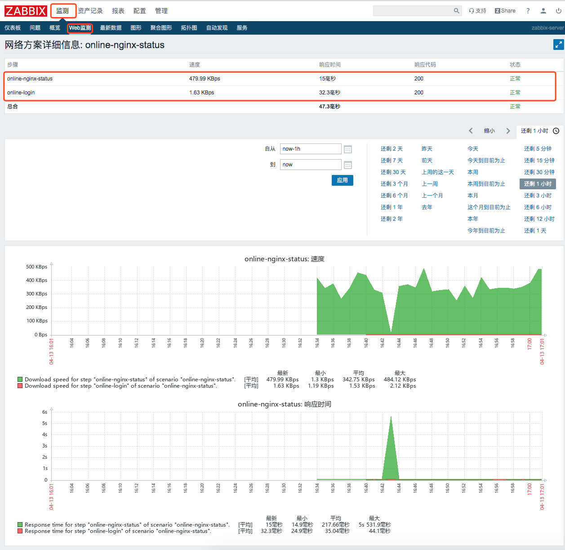The width and height of the screenshot is (565, 550).
Task: Open the user profile icon
Action: point(543,11)
